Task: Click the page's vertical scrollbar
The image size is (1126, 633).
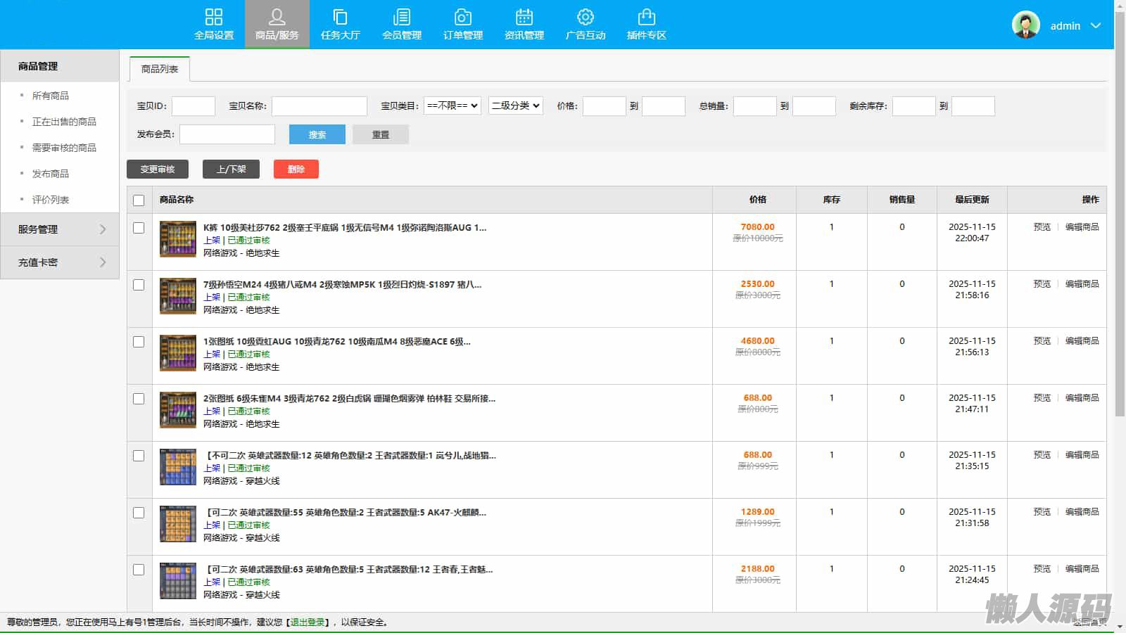Action: click(x=1120, y=211)
